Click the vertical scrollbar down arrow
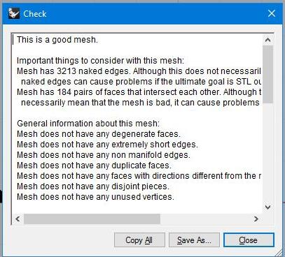Image resolution: width=285 pixels, height=257 pixels. [x=267, y=207]
